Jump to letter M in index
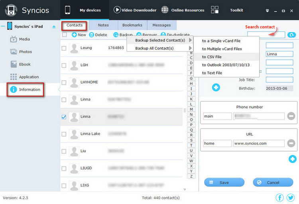 pos(191,109)
